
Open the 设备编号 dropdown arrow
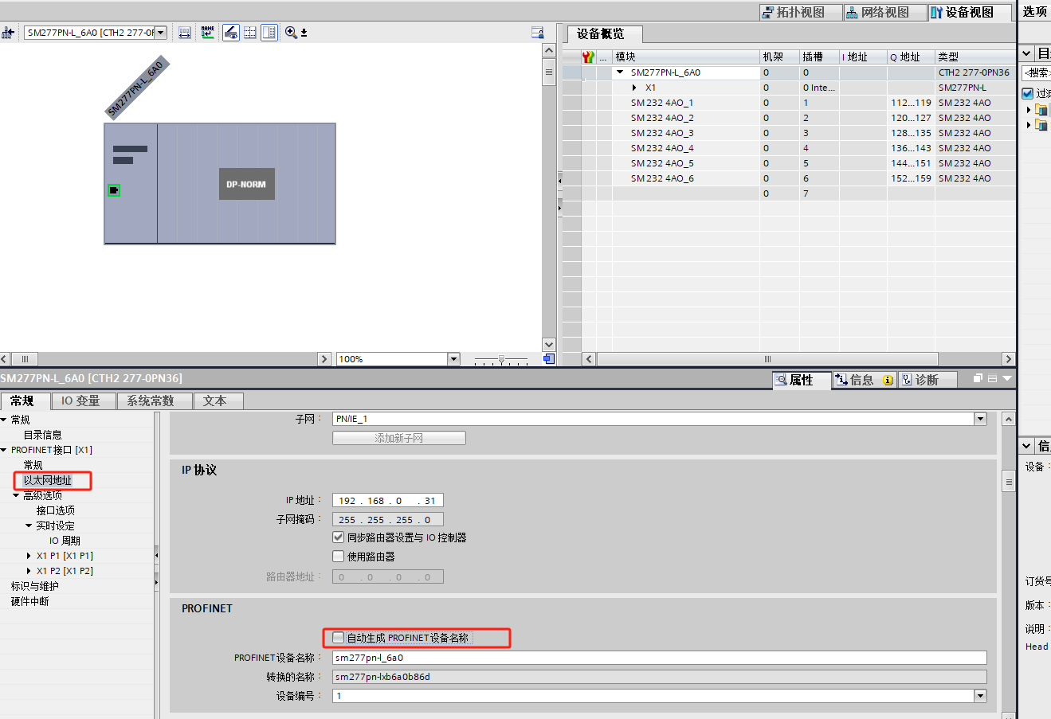coord(980,696)
